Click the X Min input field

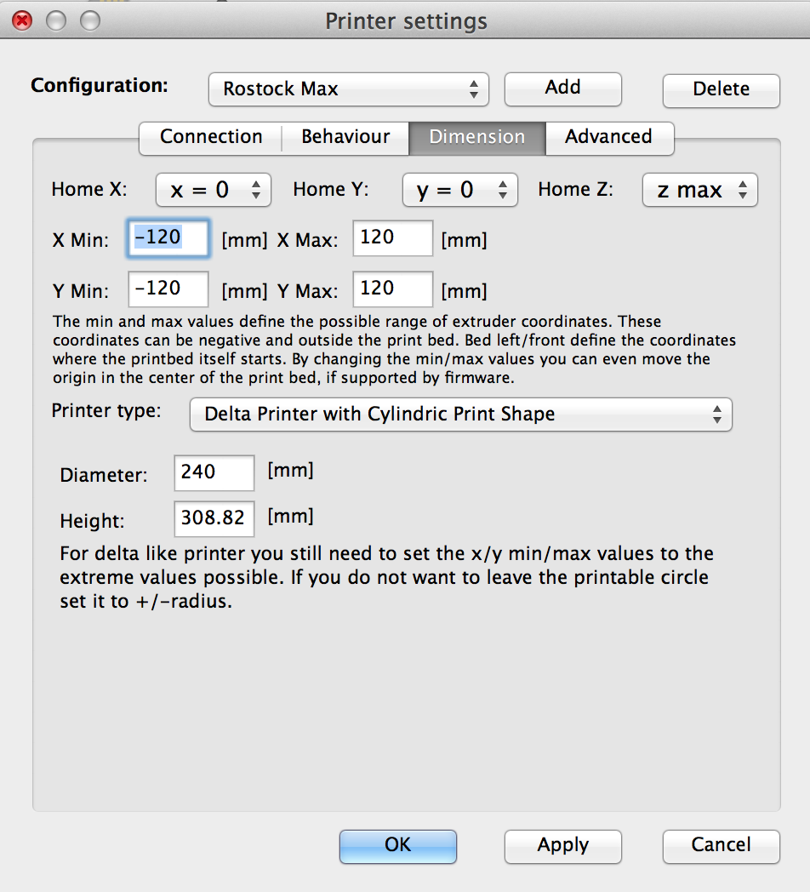pos(168,238)
